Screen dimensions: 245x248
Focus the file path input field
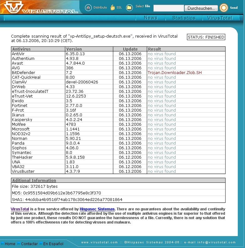point(168,8)
